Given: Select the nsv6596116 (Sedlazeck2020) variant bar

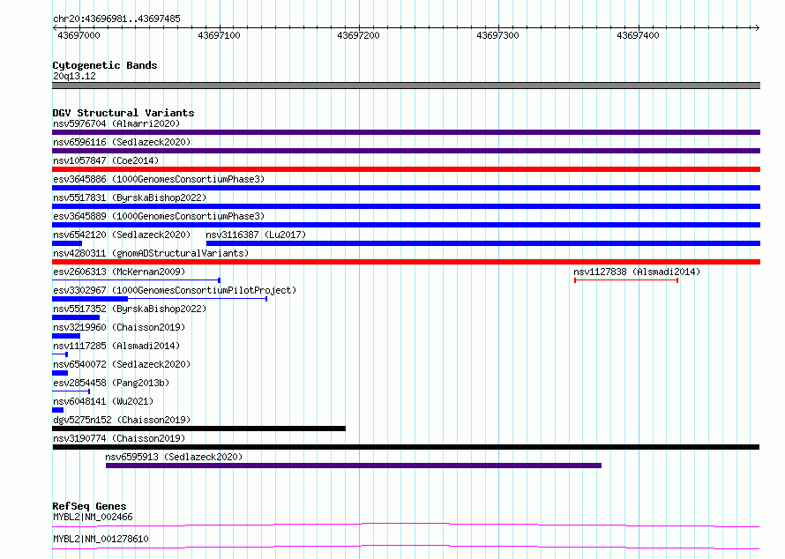Looking at the screenshot, I should 406,151.
